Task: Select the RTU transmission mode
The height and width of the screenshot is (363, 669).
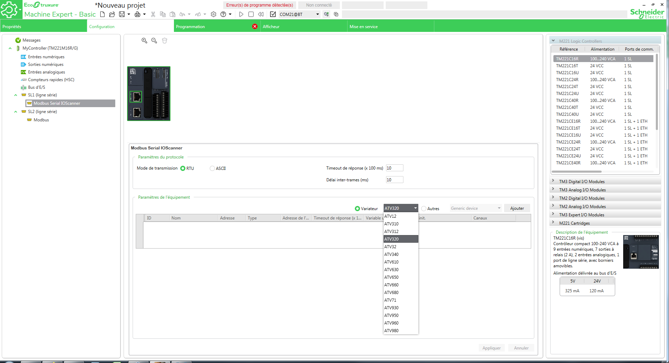Action: (183, 168)
